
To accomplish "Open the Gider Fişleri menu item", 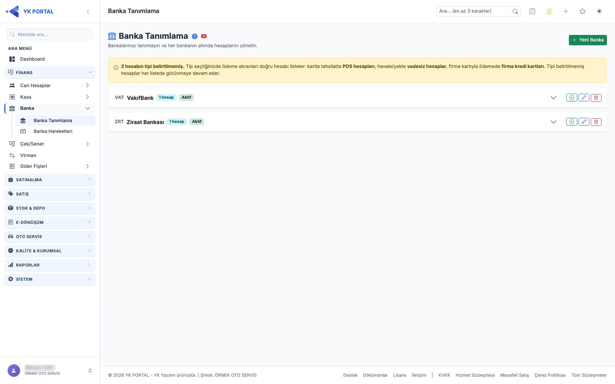I will [x=50, y=166].
